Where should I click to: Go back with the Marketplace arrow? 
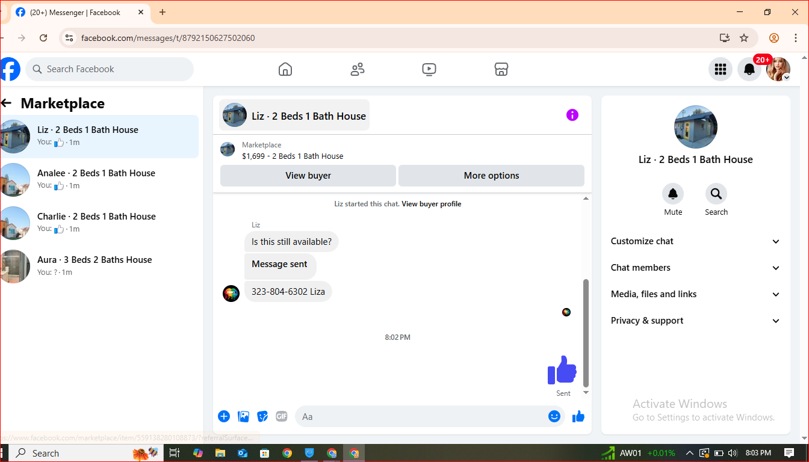click(6, 103)
